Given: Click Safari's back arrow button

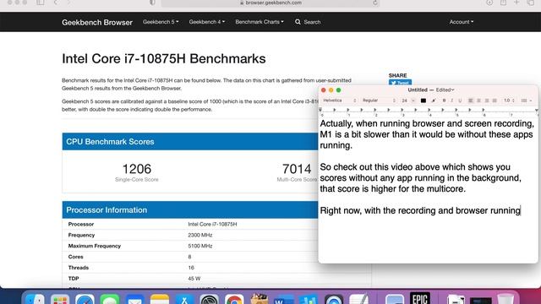Looking at the screenshot, I should [56, 3].
